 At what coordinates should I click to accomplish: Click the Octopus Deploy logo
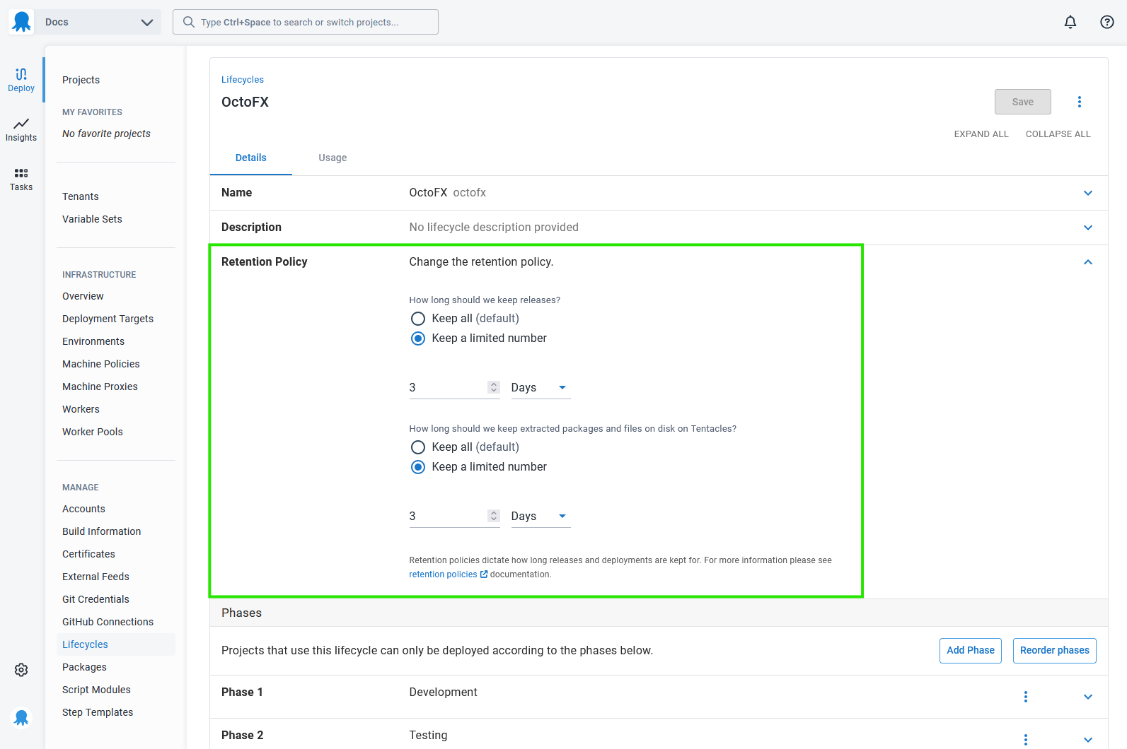pyautogui.click(x=22, y=22)
